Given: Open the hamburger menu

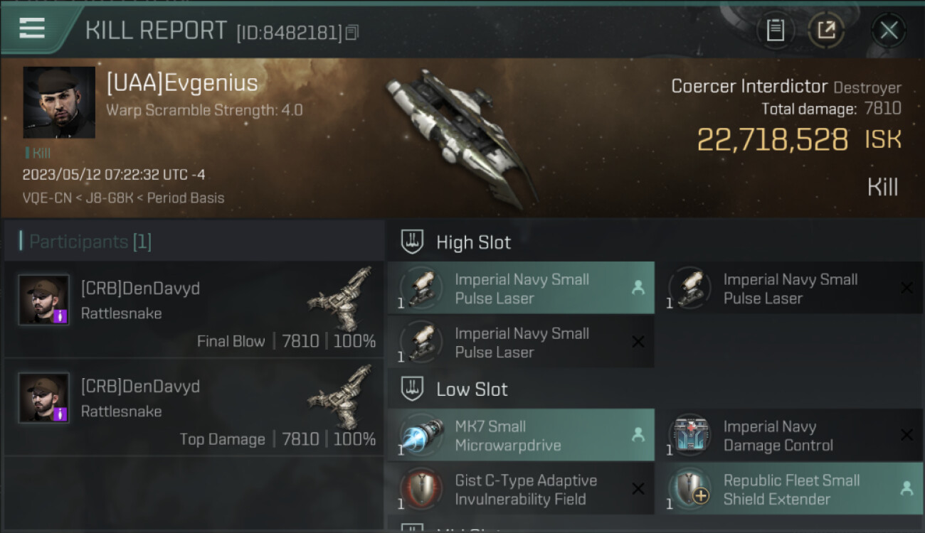Looking at the screenshot, I should (x=32, y=28).
